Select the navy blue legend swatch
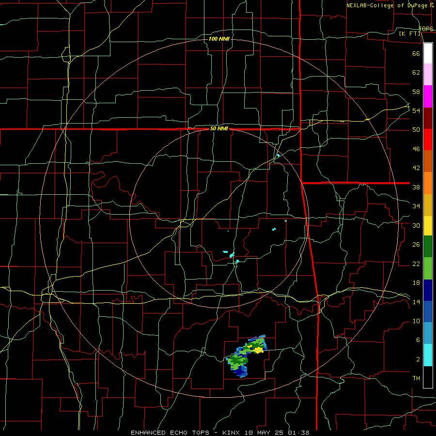 [x=428, y=290]
